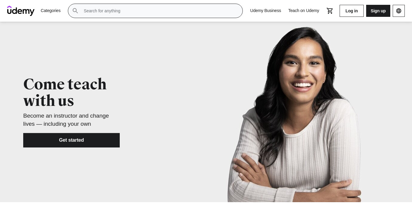
Task: Go to Teach on Udemy
Action: pos(303,11)
